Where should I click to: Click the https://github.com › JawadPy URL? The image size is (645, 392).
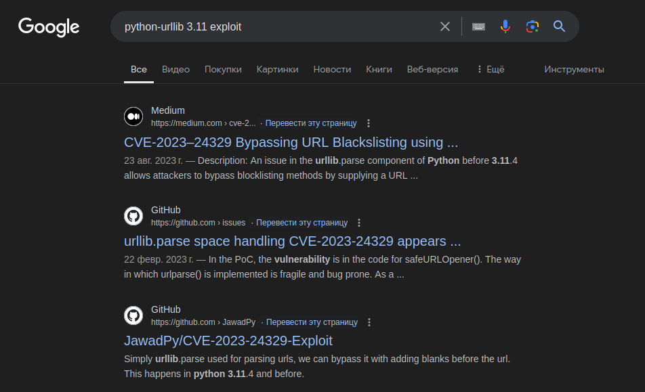[x=203, y=322]
